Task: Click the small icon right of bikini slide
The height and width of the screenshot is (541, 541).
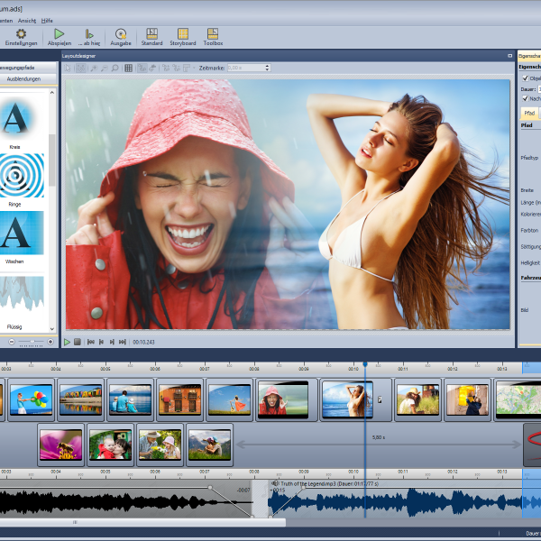Action: tap(380, 399)
